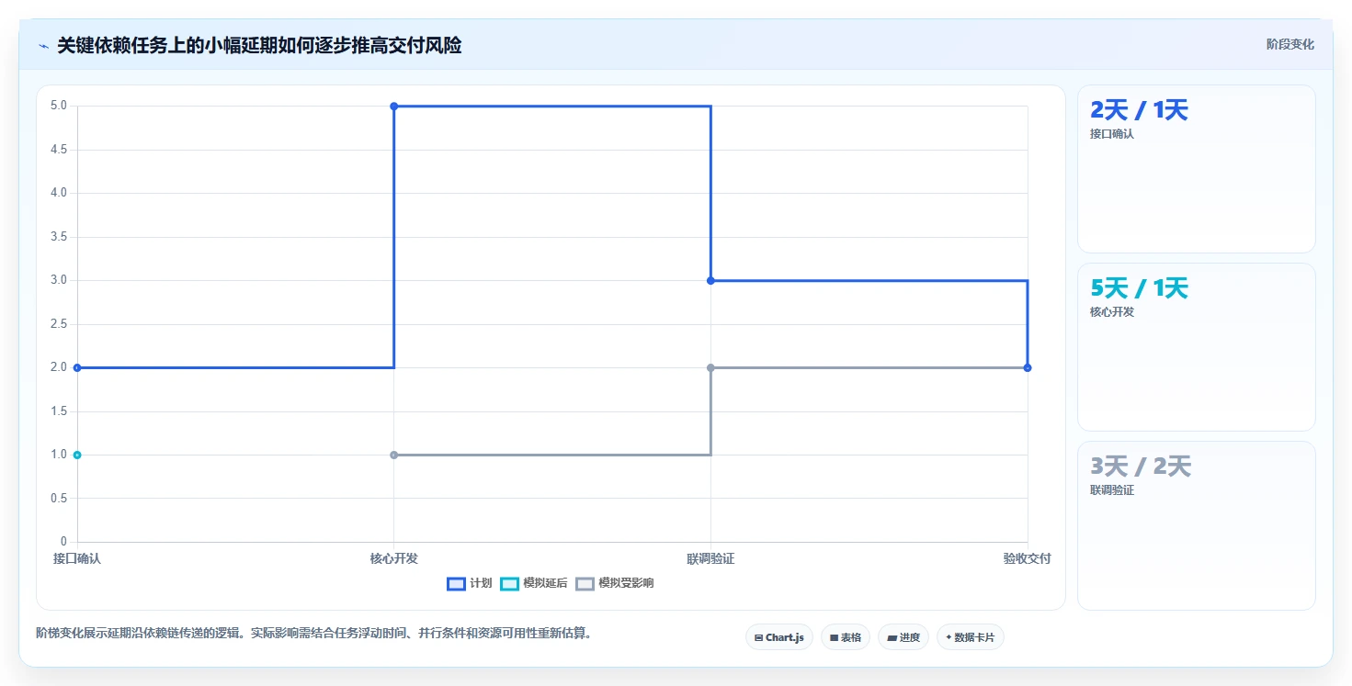Click the gray 模拟受影响 point at 联调验证
The image size is (1352, 686).
(710, 367)
